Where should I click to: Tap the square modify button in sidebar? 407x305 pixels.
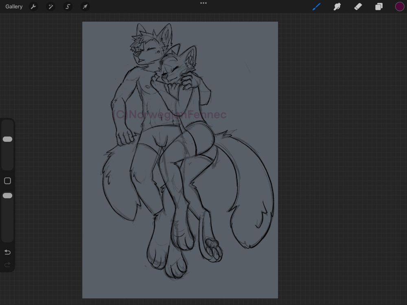click(x=7, y=181)
